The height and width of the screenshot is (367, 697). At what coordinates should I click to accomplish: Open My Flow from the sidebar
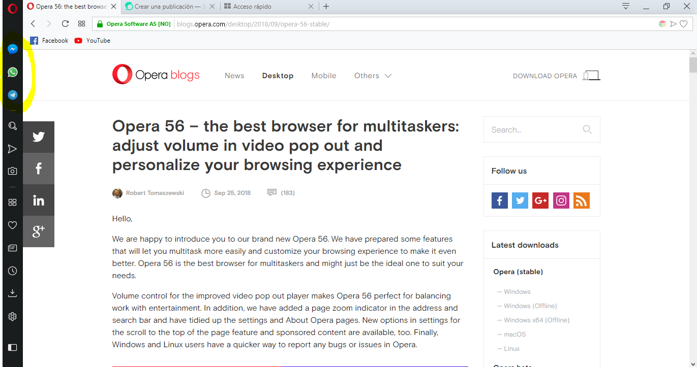pyautogui.click(x=13, y=149)
